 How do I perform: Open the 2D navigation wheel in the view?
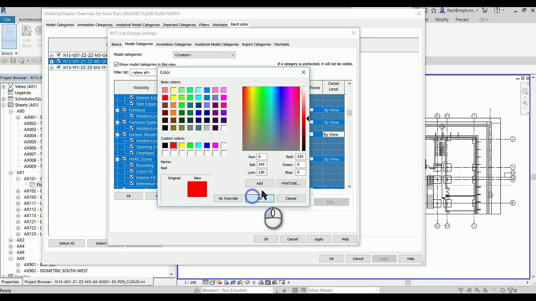click(525, 91)
